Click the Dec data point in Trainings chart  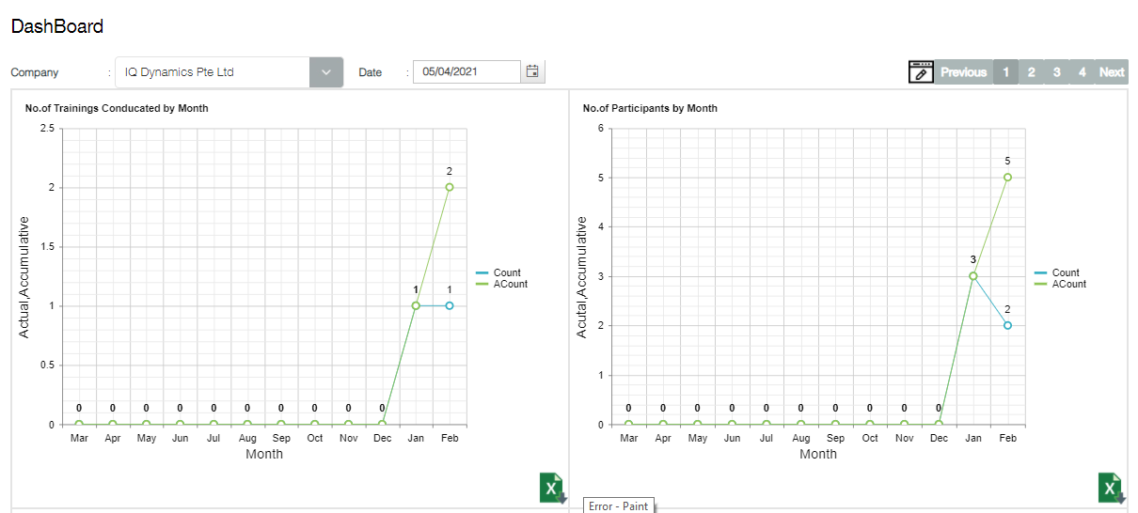[x=382, y=424]
